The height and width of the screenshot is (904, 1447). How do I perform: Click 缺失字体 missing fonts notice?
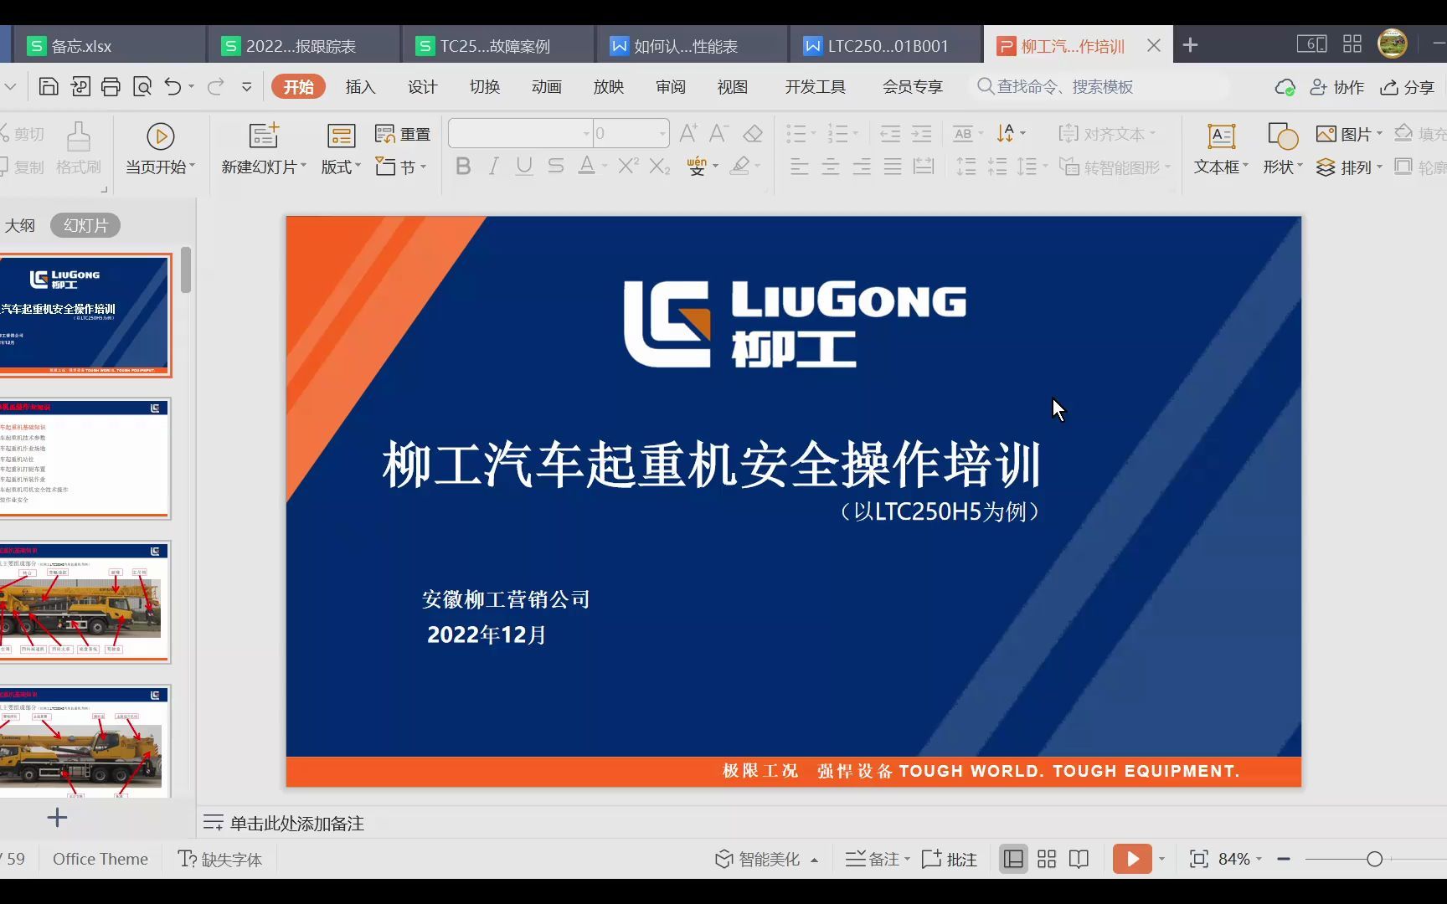(220, 859)
